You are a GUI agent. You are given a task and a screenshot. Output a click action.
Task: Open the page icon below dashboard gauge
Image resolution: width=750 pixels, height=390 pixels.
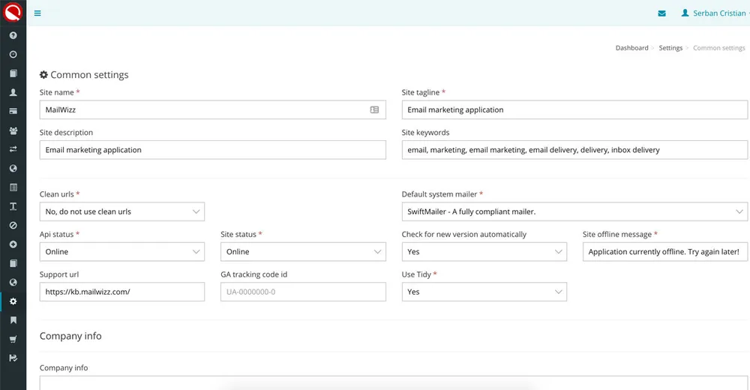(13, 73)
